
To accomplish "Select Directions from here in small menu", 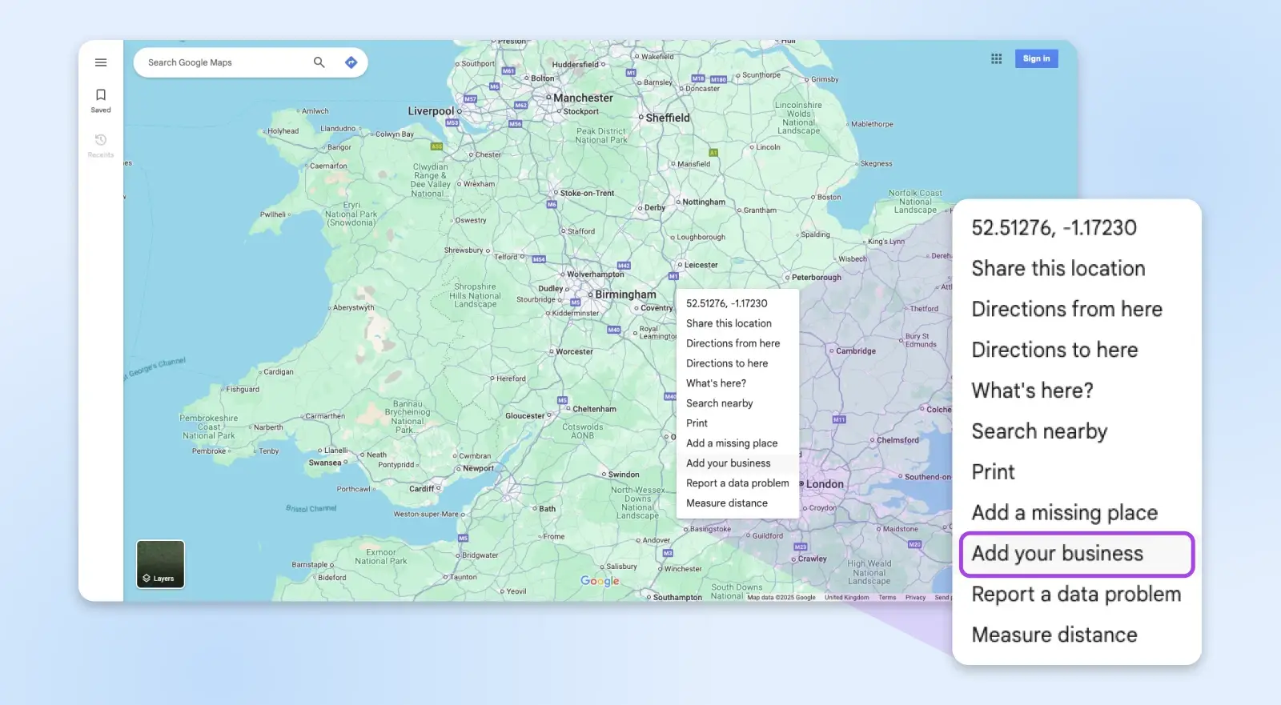I will pos(733,343).
